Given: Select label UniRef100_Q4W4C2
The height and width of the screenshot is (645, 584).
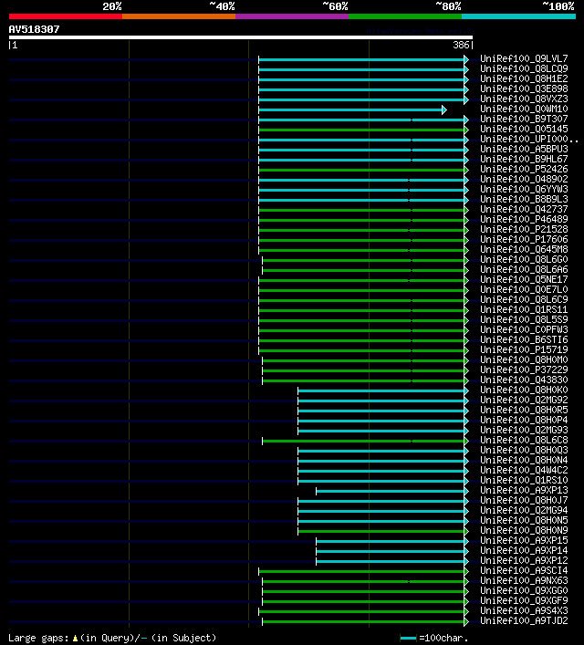Looking at the screenshot, I should (524, 470).
